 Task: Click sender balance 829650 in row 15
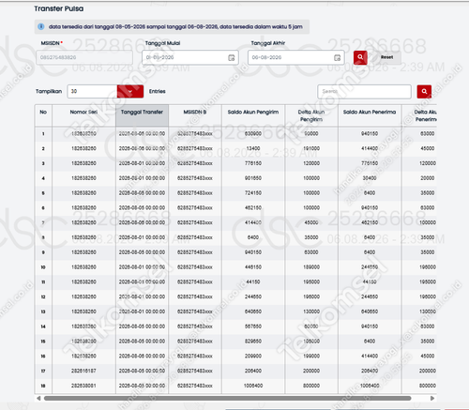coord(253,342)
